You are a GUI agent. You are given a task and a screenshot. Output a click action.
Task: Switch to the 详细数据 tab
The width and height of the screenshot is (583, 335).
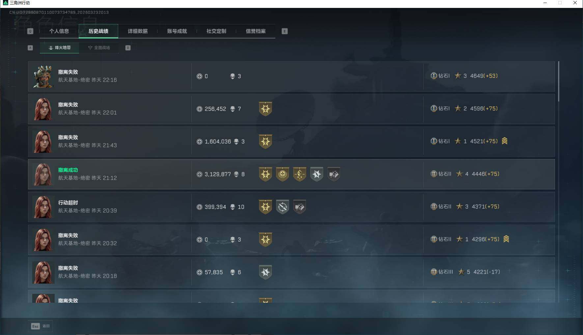138,31
